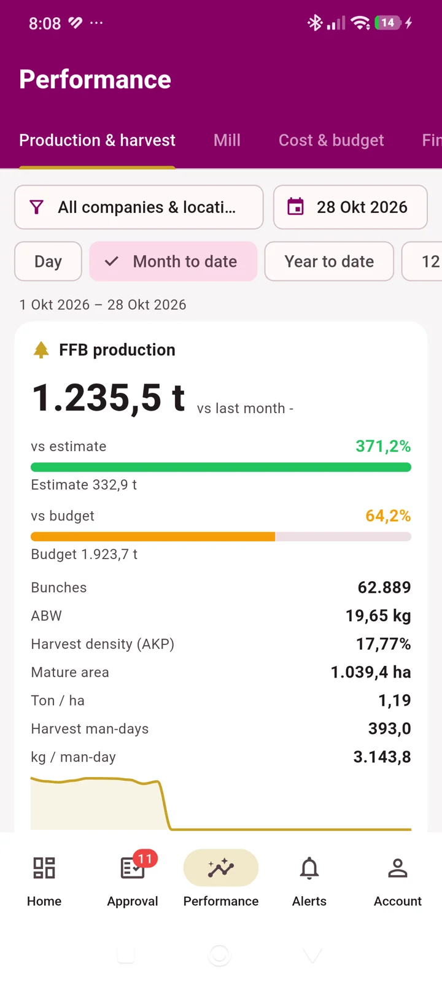Tap the Bluetooth status icon

point(315,23)
